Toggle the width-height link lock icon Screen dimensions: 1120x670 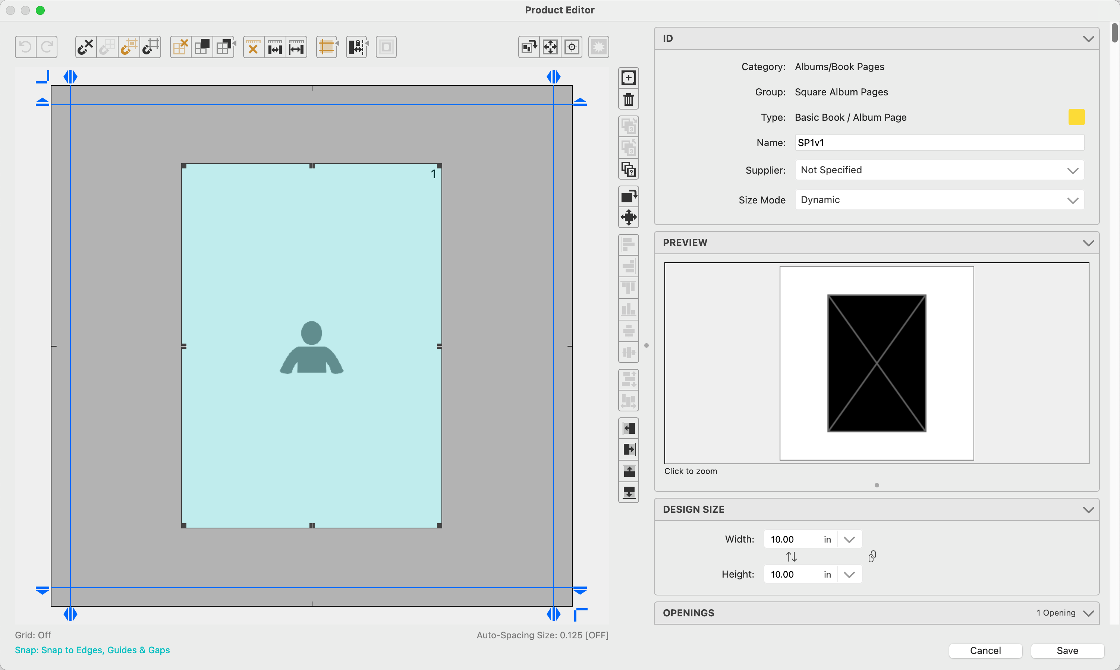pos(872,557)
